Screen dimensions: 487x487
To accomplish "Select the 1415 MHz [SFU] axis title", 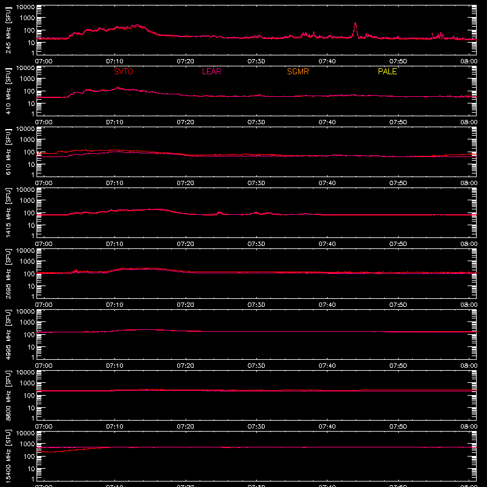I will coord(8,213).
